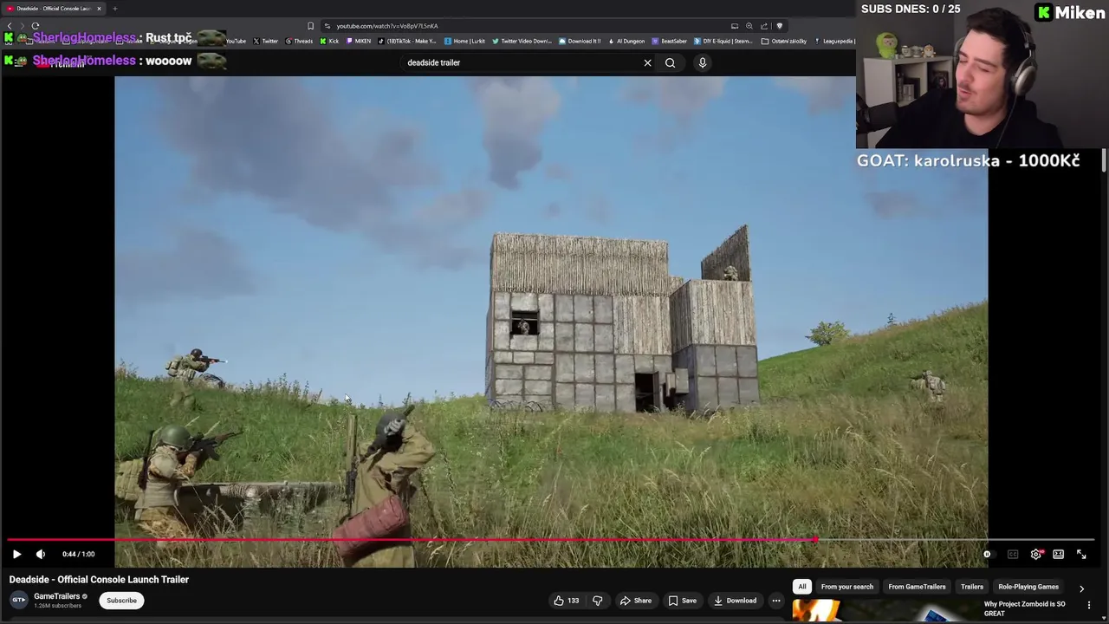Screen dimensions: 1109x624
Task: Enter fullscreen video mode
Action: click(1081, 554)
